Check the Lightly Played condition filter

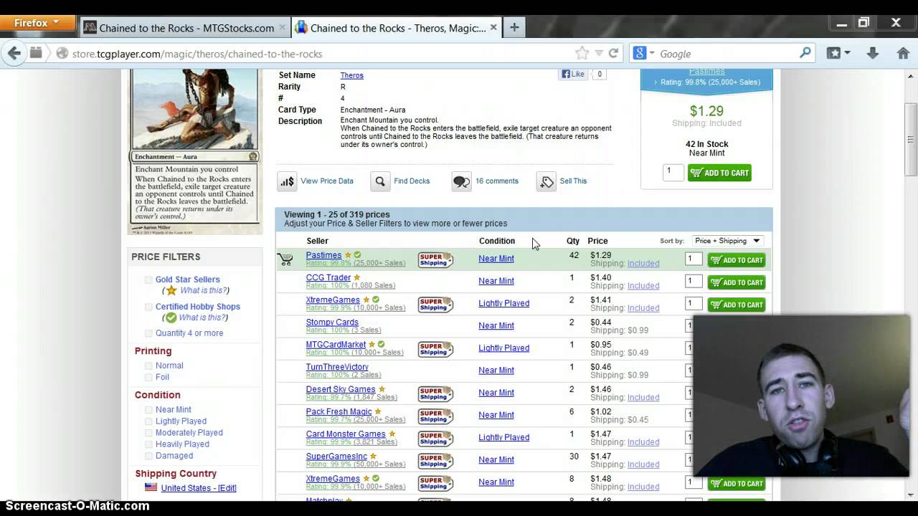(148, 421)
